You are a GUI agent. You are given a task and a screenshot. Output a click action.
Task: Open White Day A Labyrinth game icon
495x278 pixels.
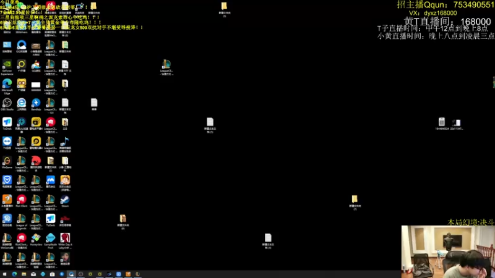coord(65,240)
